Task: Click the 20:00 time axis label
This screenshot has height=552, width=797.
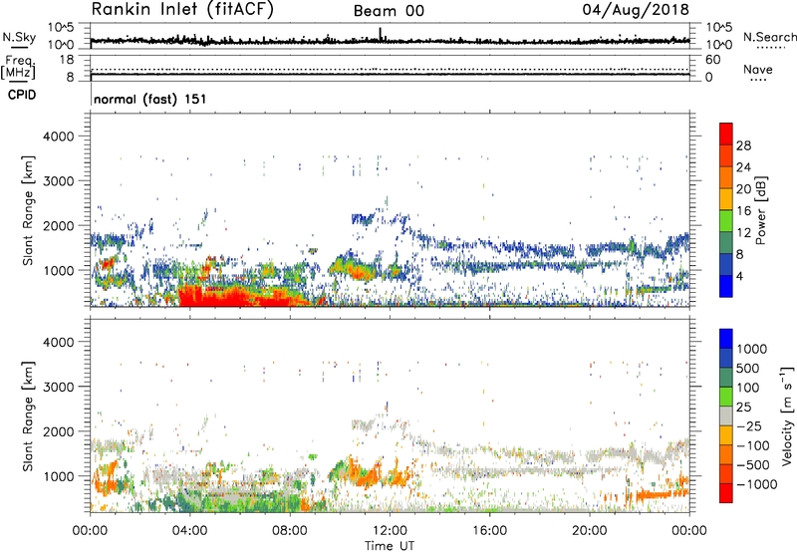Action: pyautogui.click(x=589, y=531)
